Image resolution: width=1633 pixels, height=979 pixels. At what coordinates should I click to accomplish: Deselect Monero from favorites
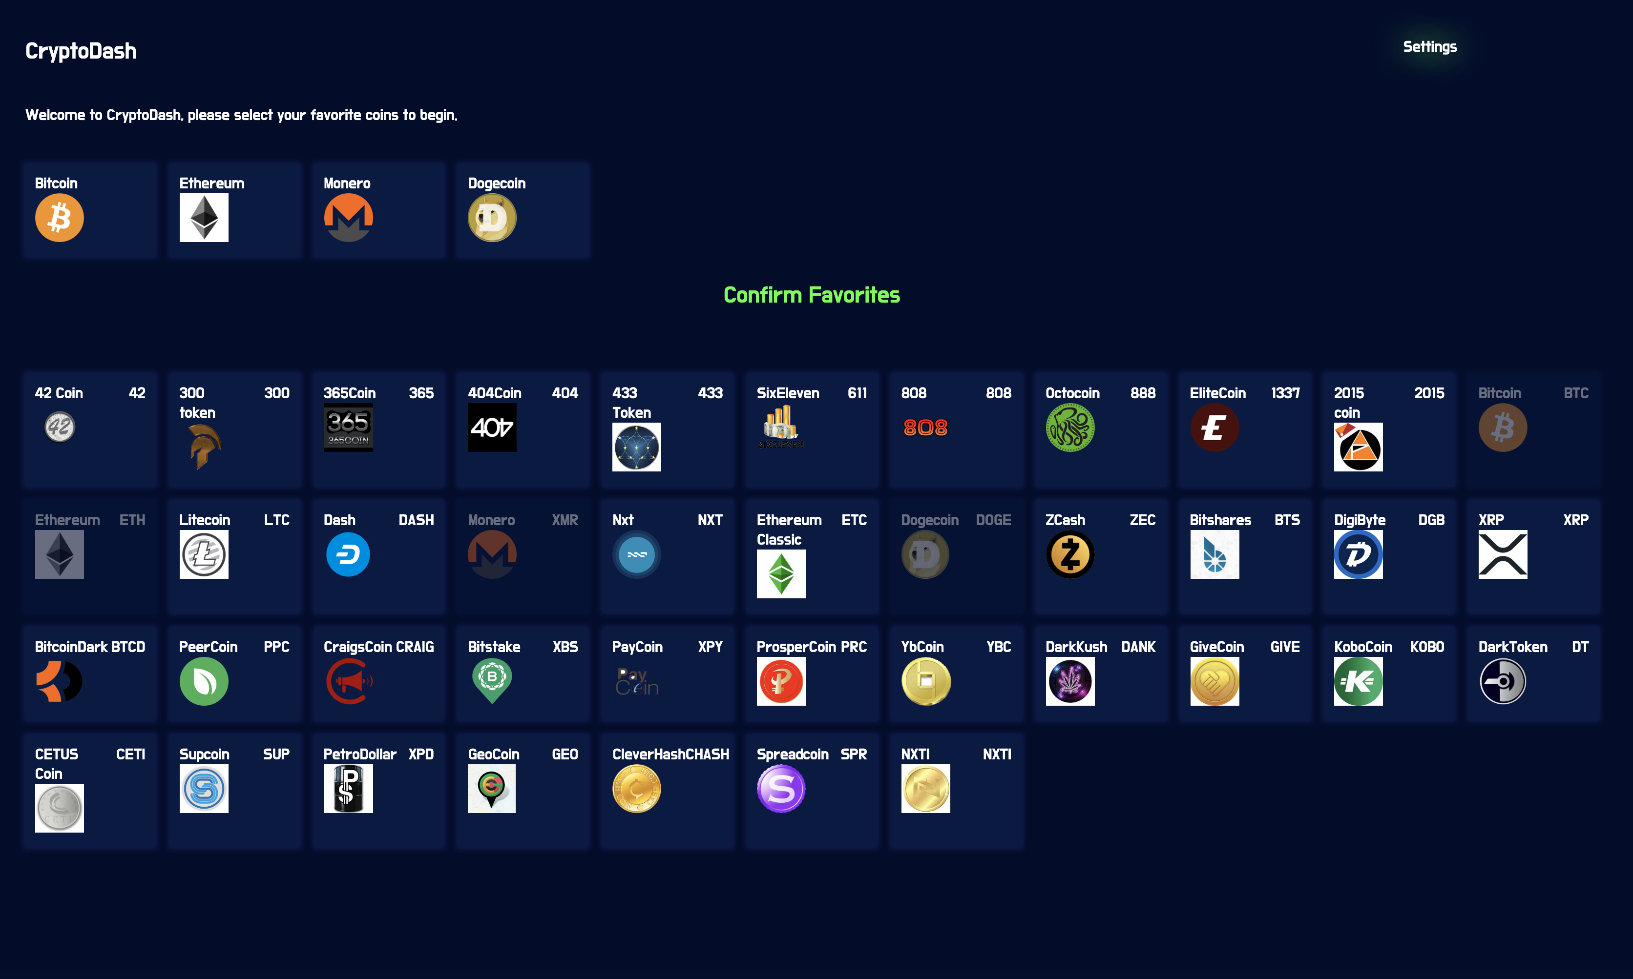[378, 210]
